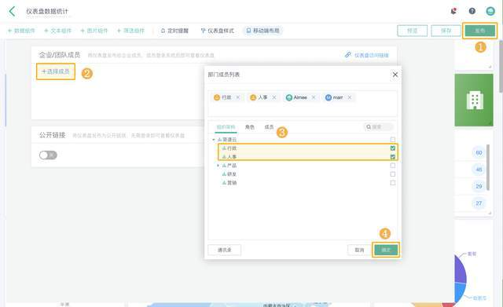Uncheck the 人事 checkbox

[393, 157]
